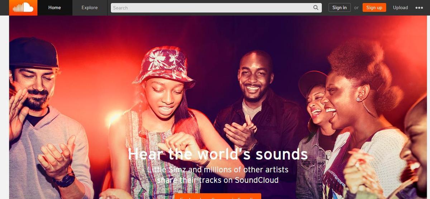The image size is (430, 199).
Task: Open the Upload link
Action: (x=400, y=8)
